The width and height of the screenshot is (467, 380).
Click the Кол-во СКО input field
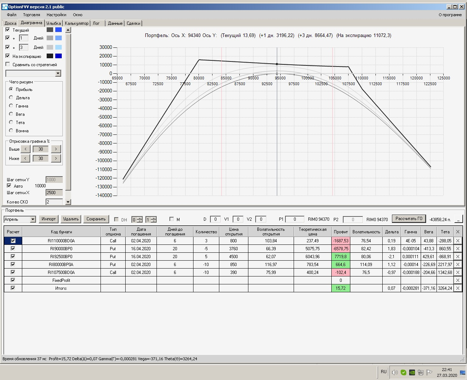tap(54, 202)
